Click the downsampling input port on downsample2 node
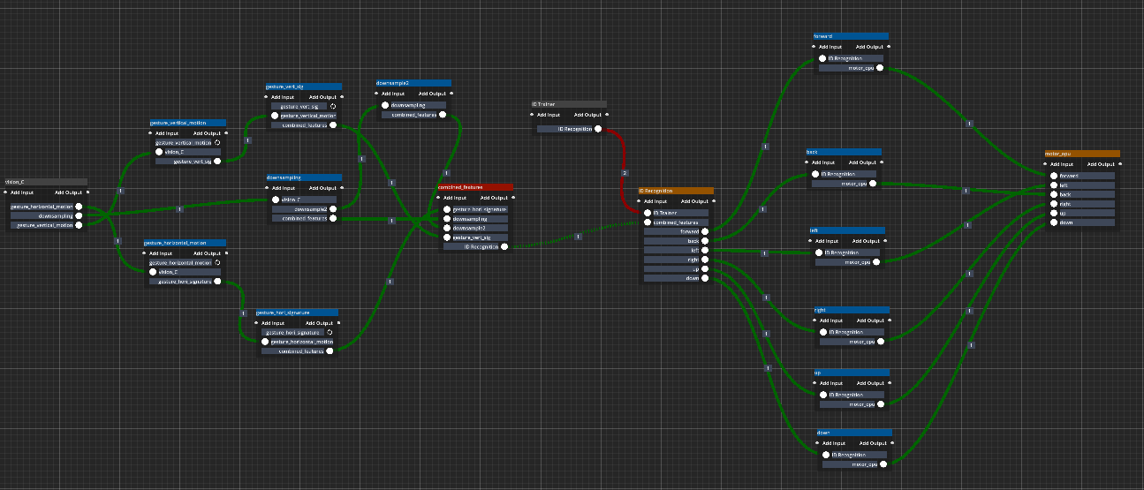 click(385, 104)
